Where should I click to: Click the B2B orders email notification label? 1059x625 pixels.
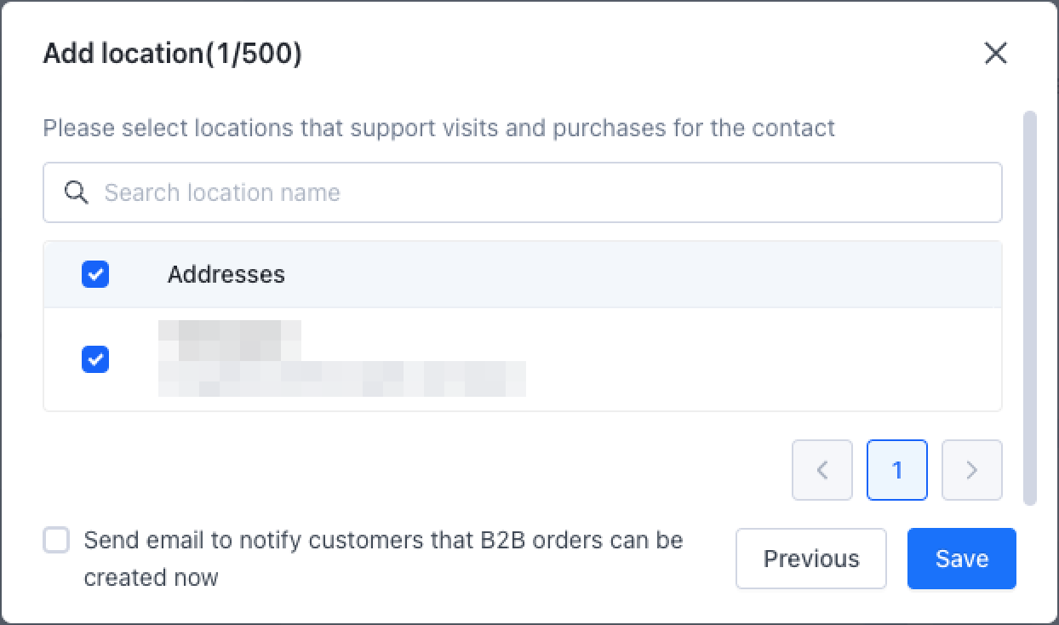pyautogui.click(x=383, y=558)
